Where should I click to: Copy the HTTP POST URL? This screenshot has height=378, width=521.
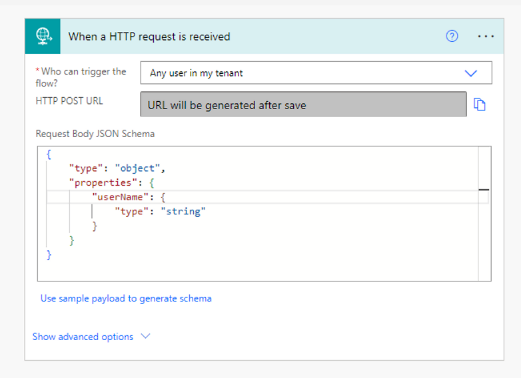(479, 104)
